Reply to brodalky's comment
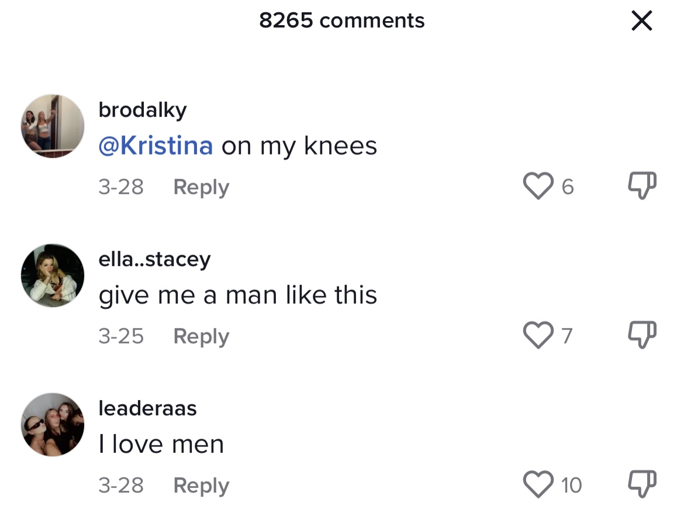Viewport: 684px width, 526px height. click(x=201, y=187)
